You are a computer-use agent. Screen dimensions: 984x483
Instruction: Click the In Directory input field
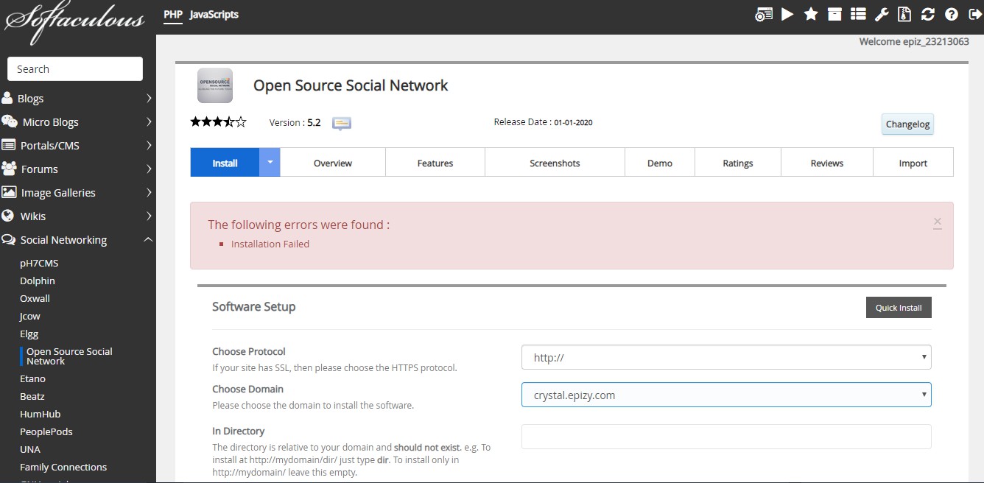pos(725,436)
